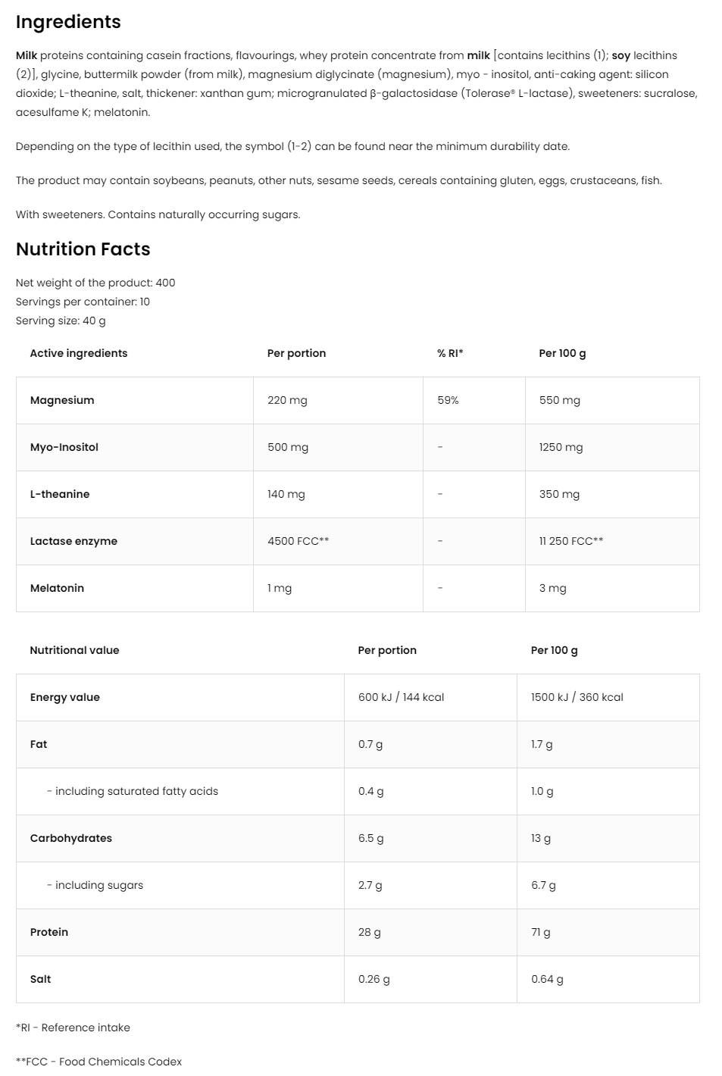Viewport: 722px width, 1076px height.
Task: Click the % RI* column header
Action: (450, 353)
